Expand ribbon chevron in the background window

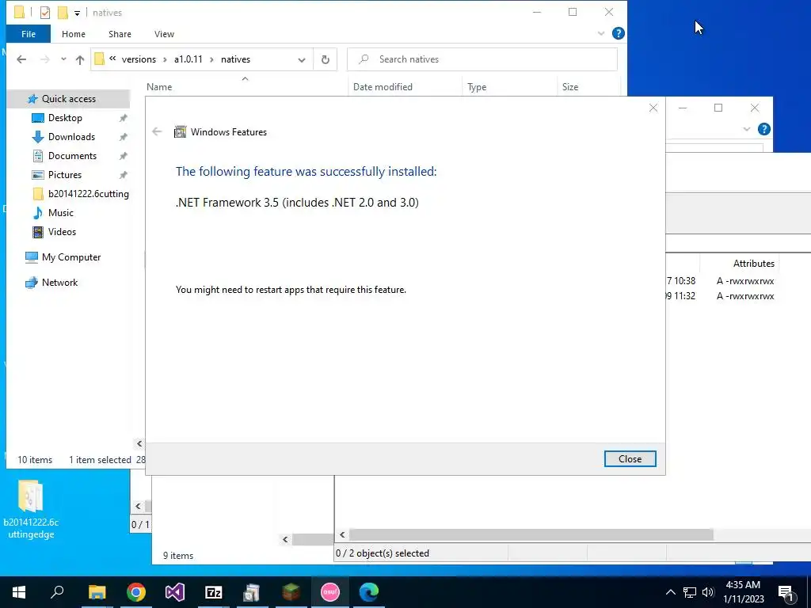coord(746,129)
